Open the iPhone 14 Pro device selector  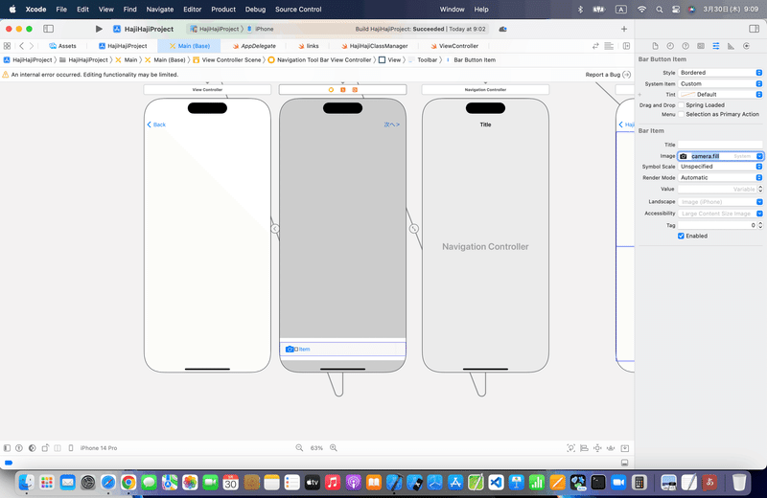click(x=99, y=447)
